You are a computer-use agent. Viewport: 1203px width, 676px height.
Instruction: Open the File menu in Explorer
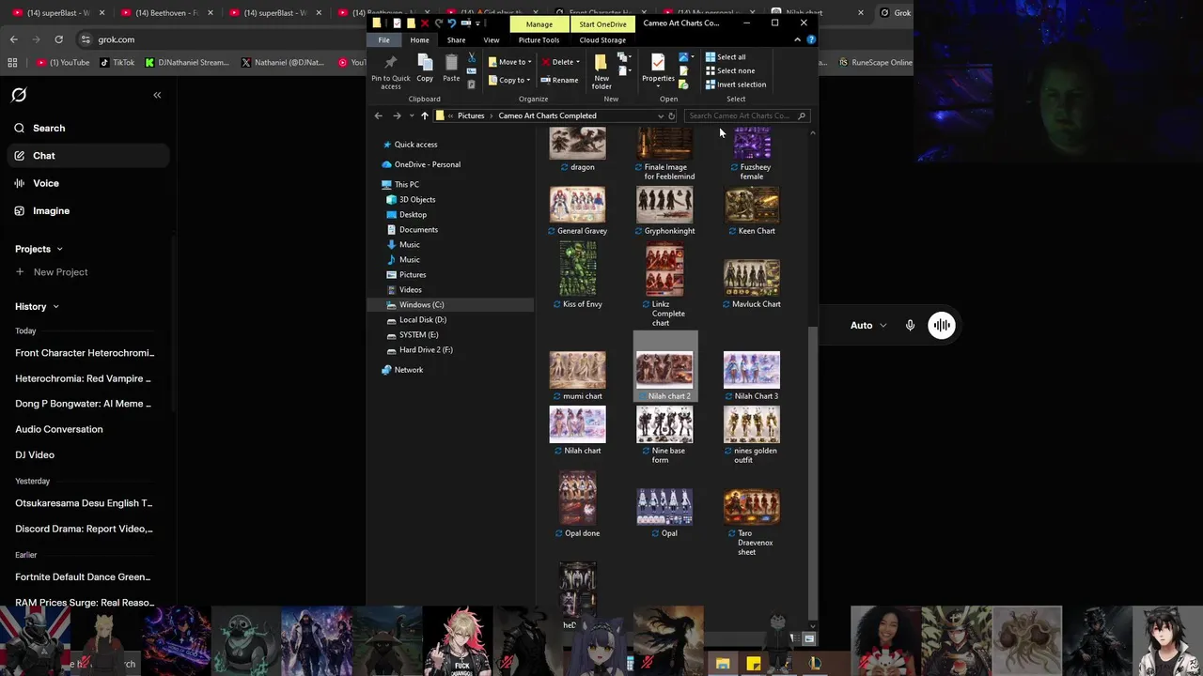point(383,39)
